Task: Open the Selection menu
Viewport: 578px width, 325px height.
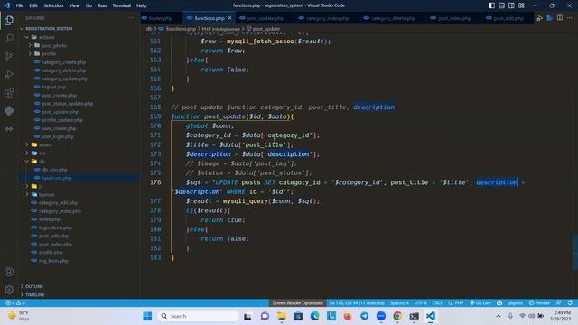Action: click(53, 5)
